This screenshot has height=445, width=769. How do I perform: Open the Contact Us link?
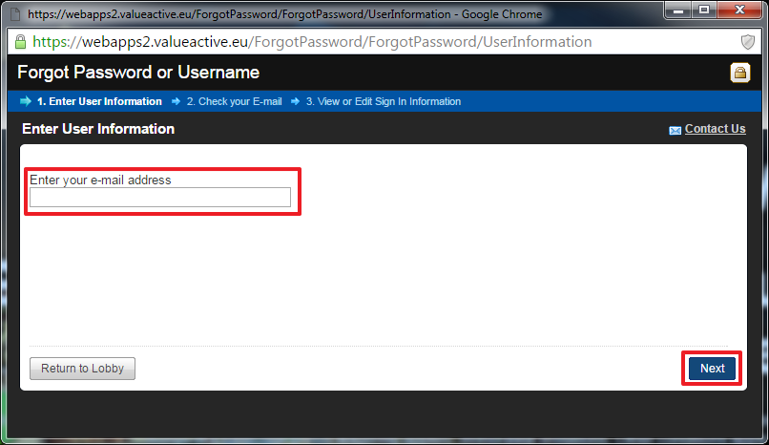[x=715, y=129]
